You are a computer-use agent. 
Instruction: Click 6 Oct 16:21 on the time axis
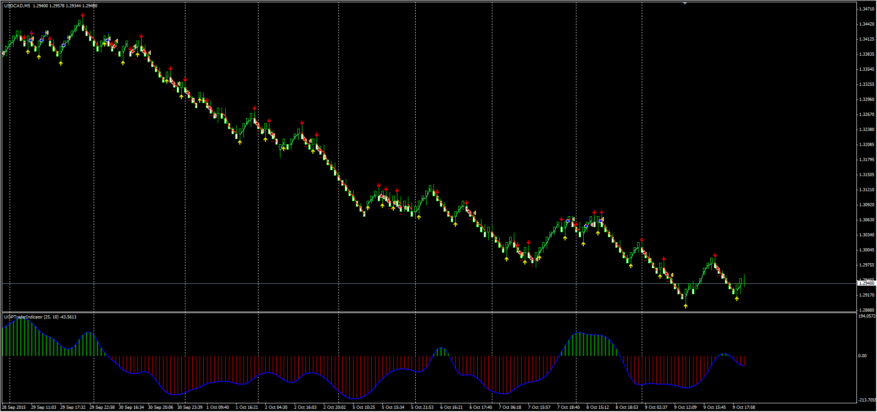point(452,407)
